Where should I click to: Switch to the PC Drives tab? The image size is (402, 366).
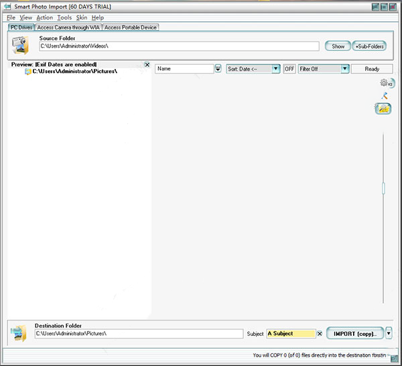click(x=21, y=27)
